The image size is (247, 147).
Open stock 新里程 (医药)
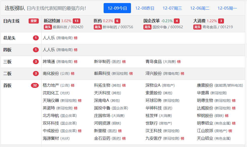click(100, 131)
